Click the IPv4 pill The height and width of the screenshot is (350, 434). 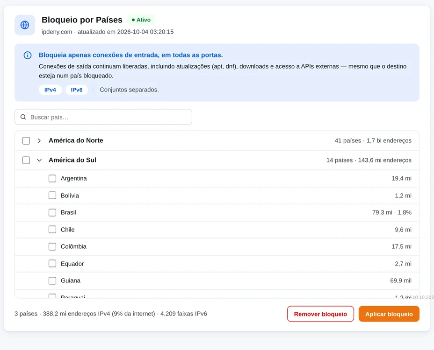click(50, 90)
